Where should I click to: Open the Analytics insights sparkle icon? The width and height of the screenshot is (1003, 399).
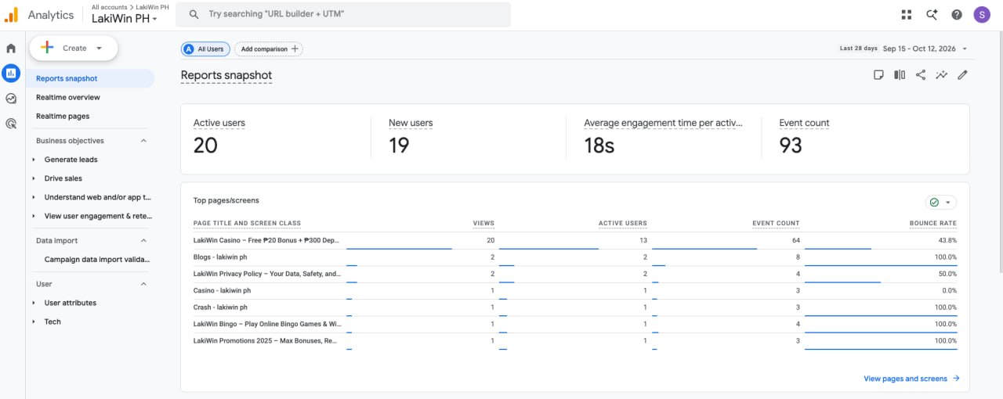932,15
